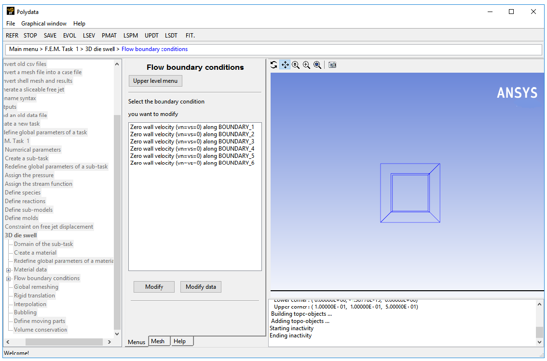Image resolution: width=547 pixels, height=361 pixels.
Task: Select Global remeshing in the tree
Action: point(36,287)
